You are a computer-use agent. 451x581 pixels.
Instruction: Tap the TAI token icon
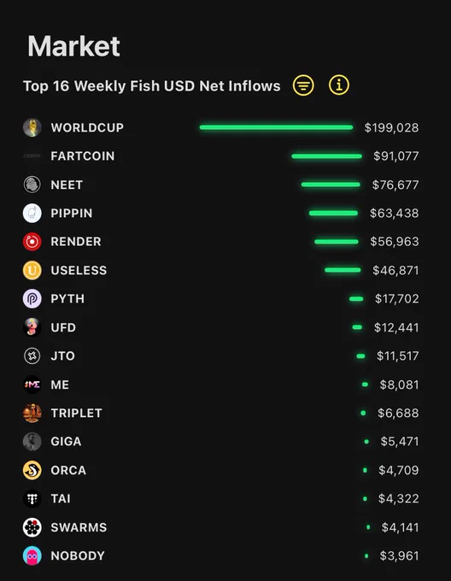[x=32, y=499]
